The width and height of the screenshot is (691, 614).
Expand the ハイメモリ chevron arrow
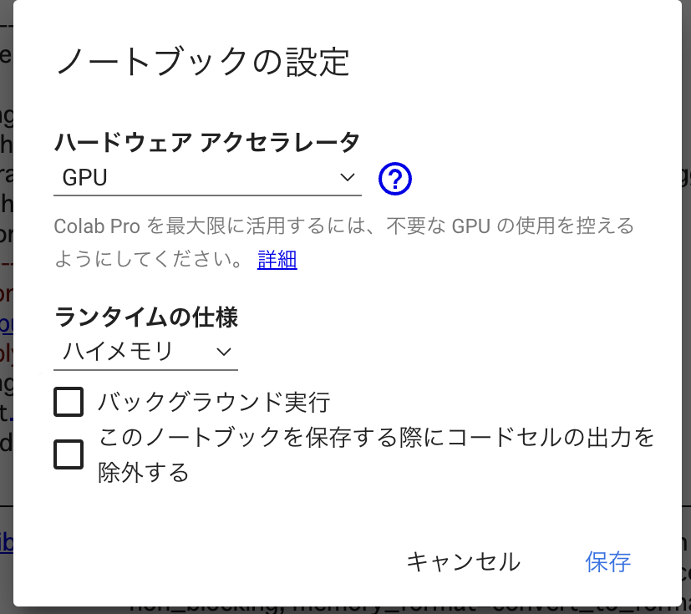[224, 352]
